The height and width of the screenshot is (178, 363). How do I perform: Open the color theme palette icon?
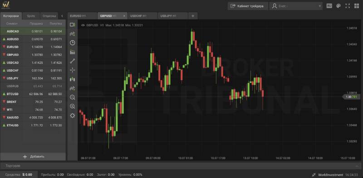tap(338, 6)
